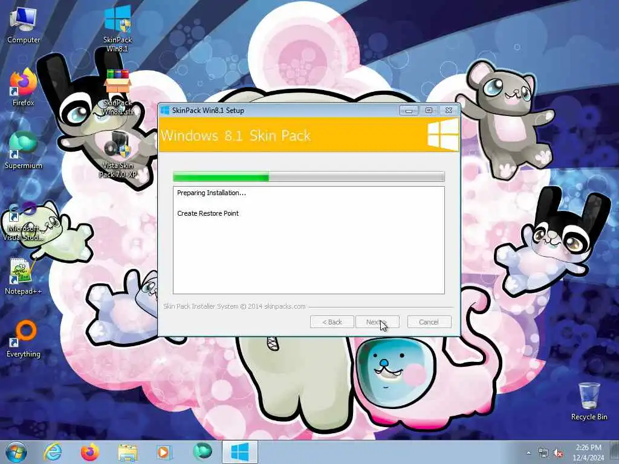
Task: Click the installation progress bar
Action: point(309,177)
